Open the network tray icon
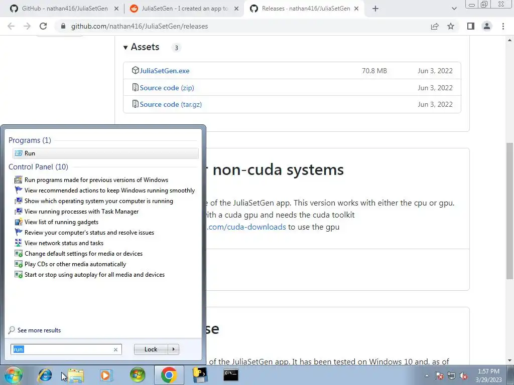 [x=451, y=375]
